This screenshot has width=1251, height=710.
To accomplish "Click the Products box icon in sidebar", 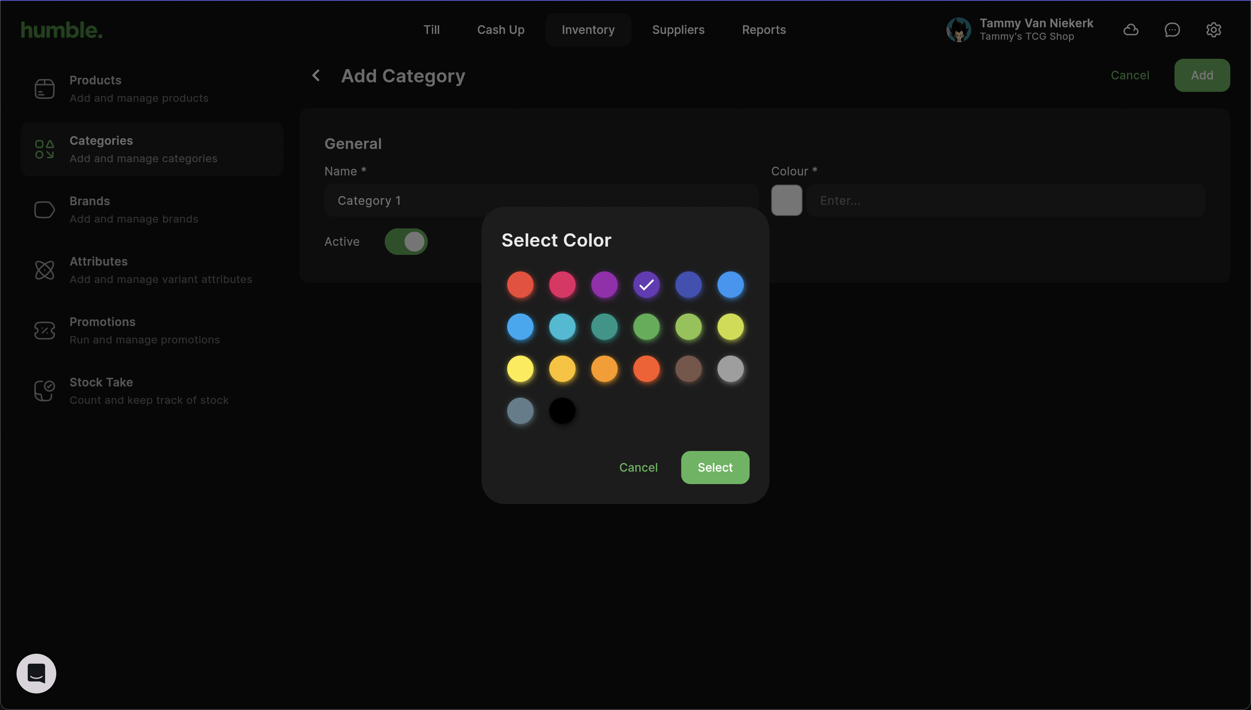I will click(x=44, y=89).
